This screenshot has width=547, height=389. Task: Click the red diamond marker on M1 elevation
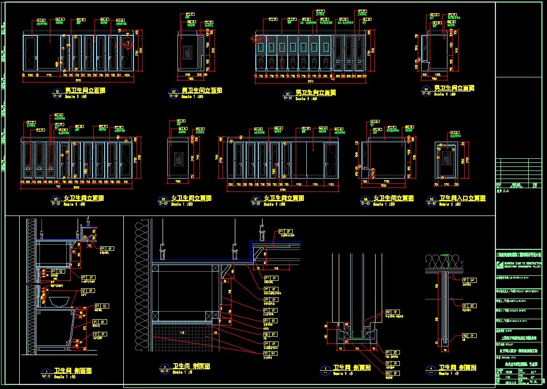click(128, 44)
